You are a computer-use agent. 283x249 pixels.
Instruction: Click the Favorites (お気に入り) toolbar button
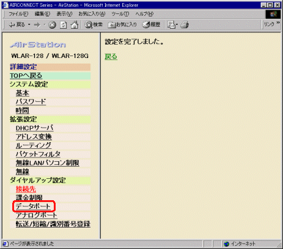tap(122, 25)
